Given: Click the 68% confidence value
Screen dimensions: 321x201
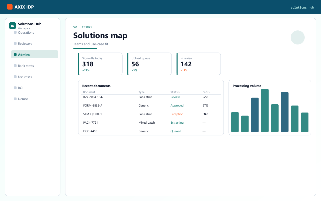Looking at the screenshot, I should 205,114.
